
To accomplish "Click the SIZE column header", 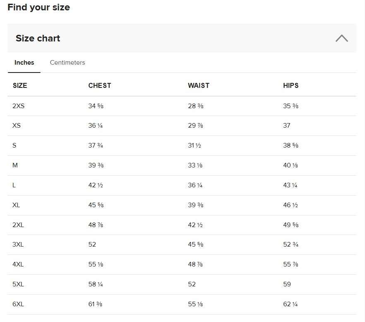I will click(20, 85).
